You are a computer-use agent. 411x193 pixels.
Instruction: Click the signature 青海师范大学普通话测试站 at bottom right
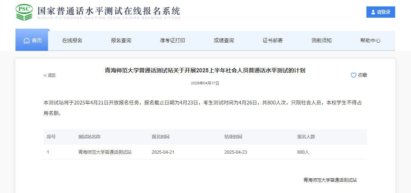click(x=330, y=180)
